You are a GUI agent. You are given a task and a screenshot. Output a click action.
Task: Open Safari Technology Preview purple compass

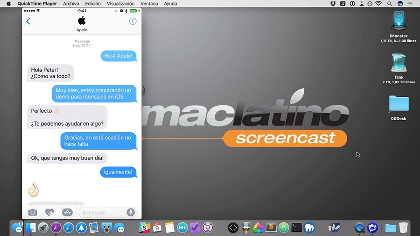[56, 228]
